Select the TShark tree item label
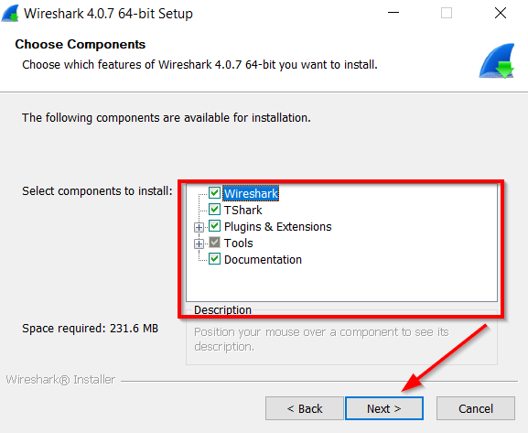The image size is (528, 433). tap(243, 210)
